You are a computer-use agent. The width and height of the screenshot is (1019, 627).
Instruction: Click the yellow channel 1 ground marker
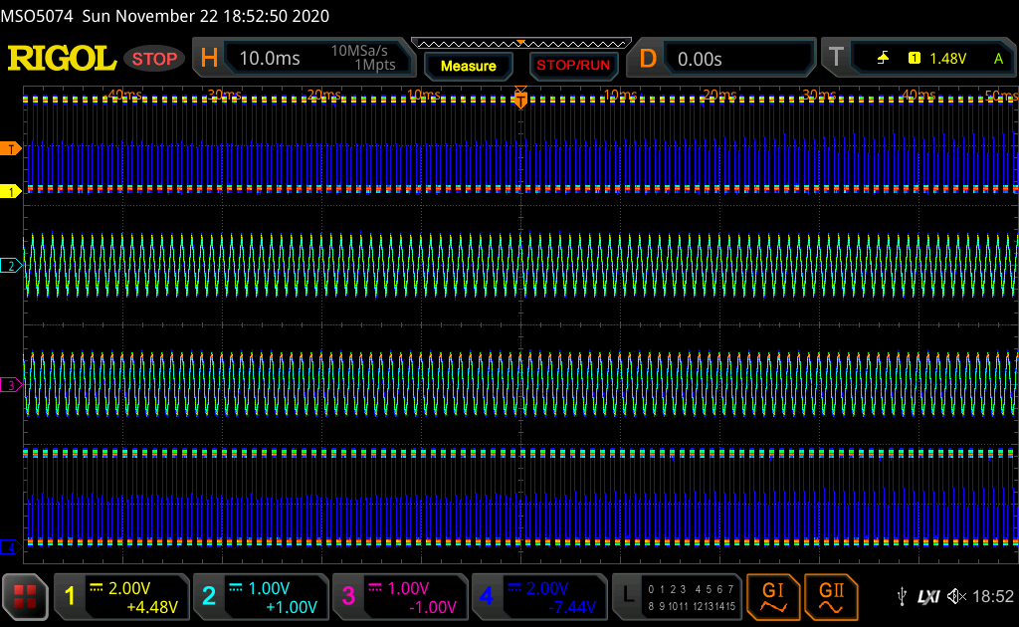pos(10,191)
